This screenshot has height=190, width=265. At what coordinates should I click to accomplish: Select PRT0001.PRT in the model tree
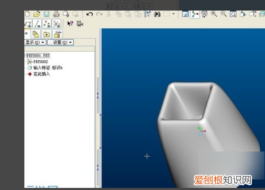coord(38,55)
